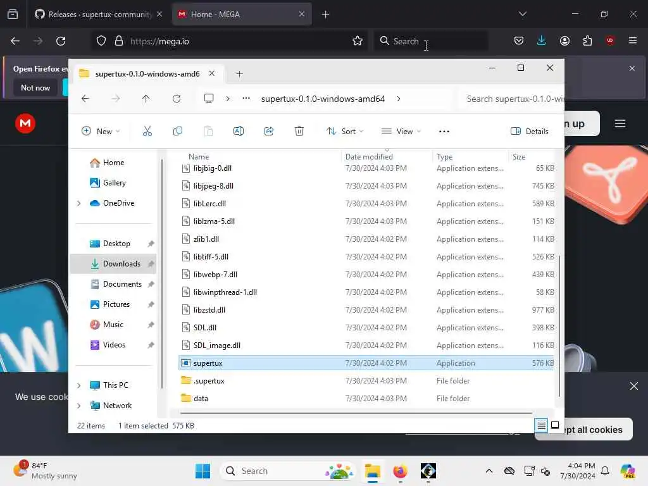The width and height of the screenshot is (648, 486).
Task: Close the Firefox notification bar
Action: [632, 68]
